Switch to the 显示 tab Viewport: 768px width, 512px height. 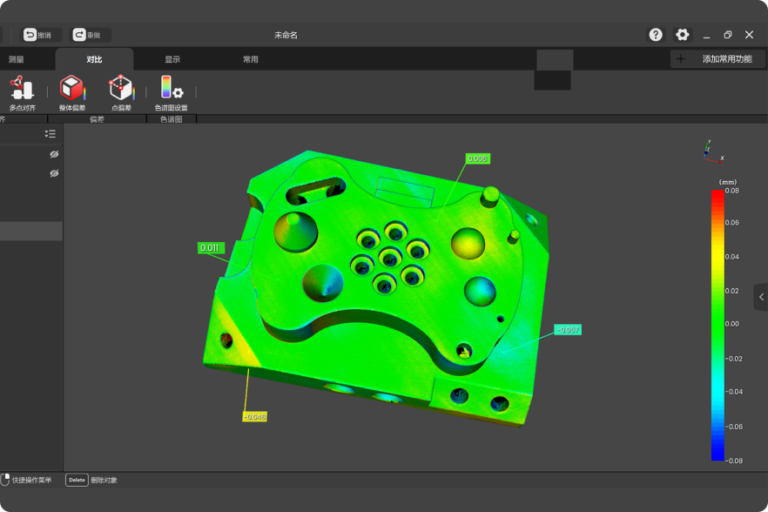pos(172,59)
